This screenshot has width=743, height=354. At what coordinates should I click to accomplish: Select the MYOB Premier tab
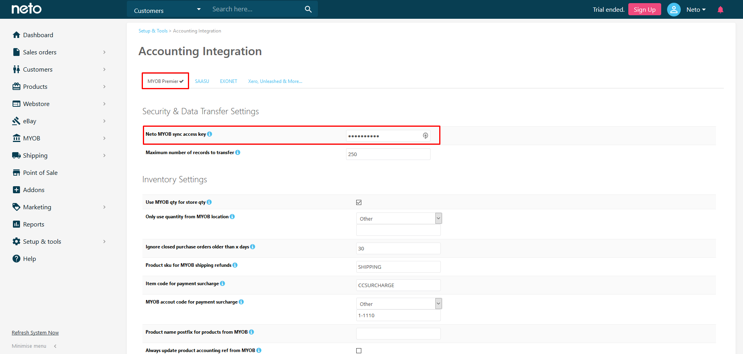(166, 81)
